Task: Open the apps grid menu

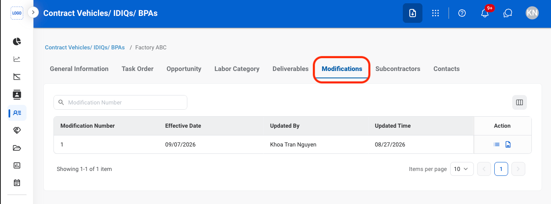Action: [x=435, y=13]
